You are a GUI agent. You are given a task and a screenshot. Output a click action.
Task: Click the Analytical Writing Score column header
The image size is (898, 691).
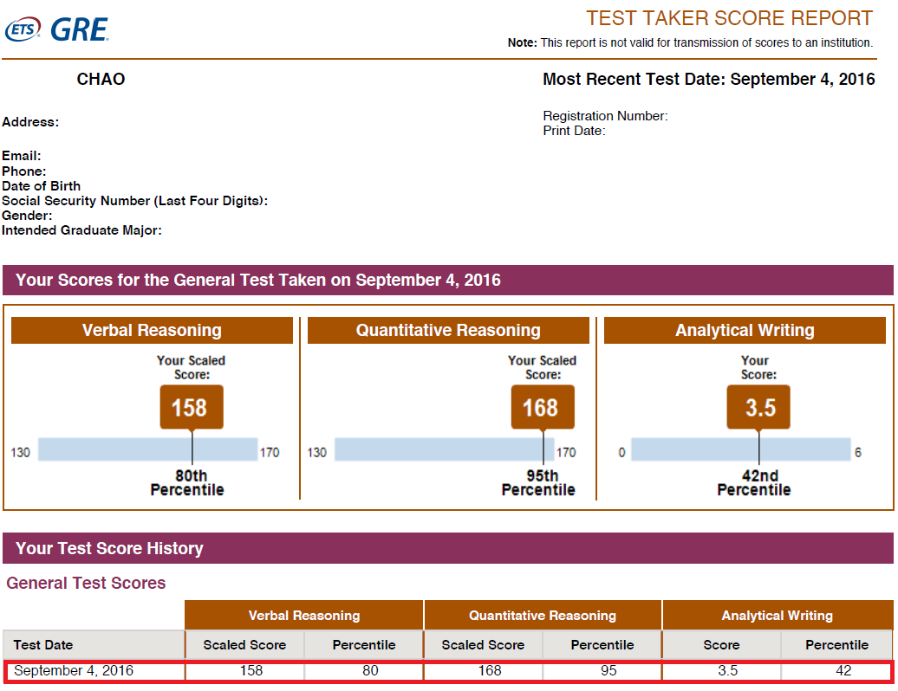coord(721,644)
